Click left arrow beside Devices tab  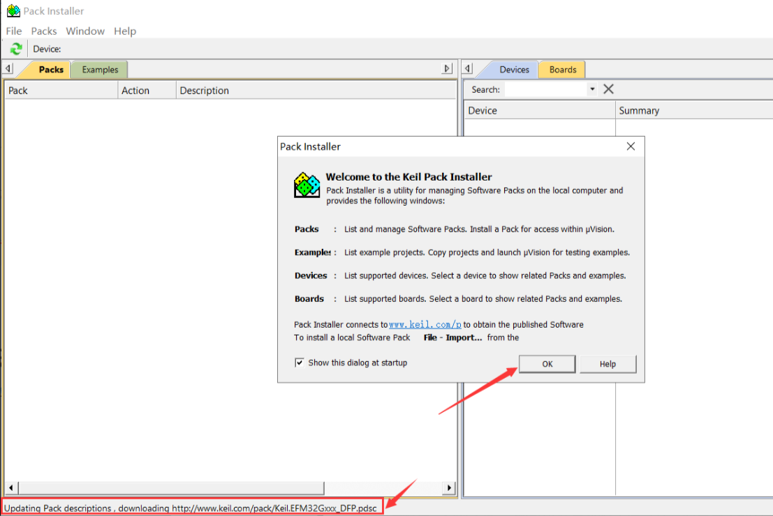click(x=468, y=68)
